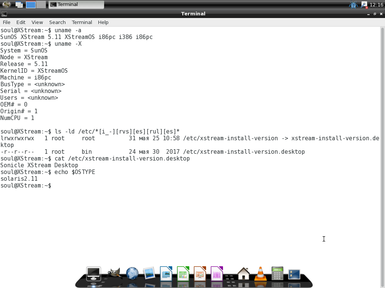Launch LibreOffice Base from dock
385x288 pixels.
tap(217, 273)
